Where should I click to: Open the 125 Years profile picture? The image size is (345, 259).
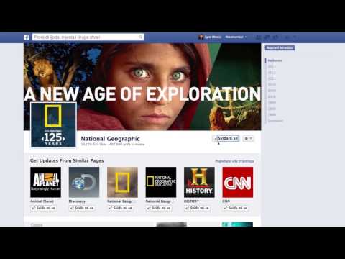pyautogui.click(x=53, y=125)
